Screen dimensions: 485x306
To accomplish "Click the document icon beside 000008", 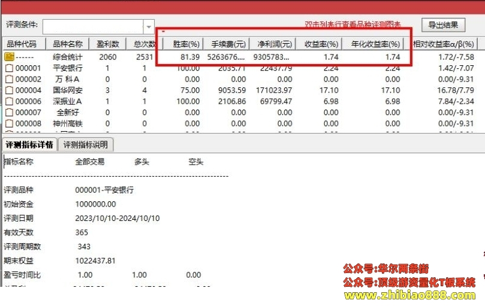I will coord(9,123).
